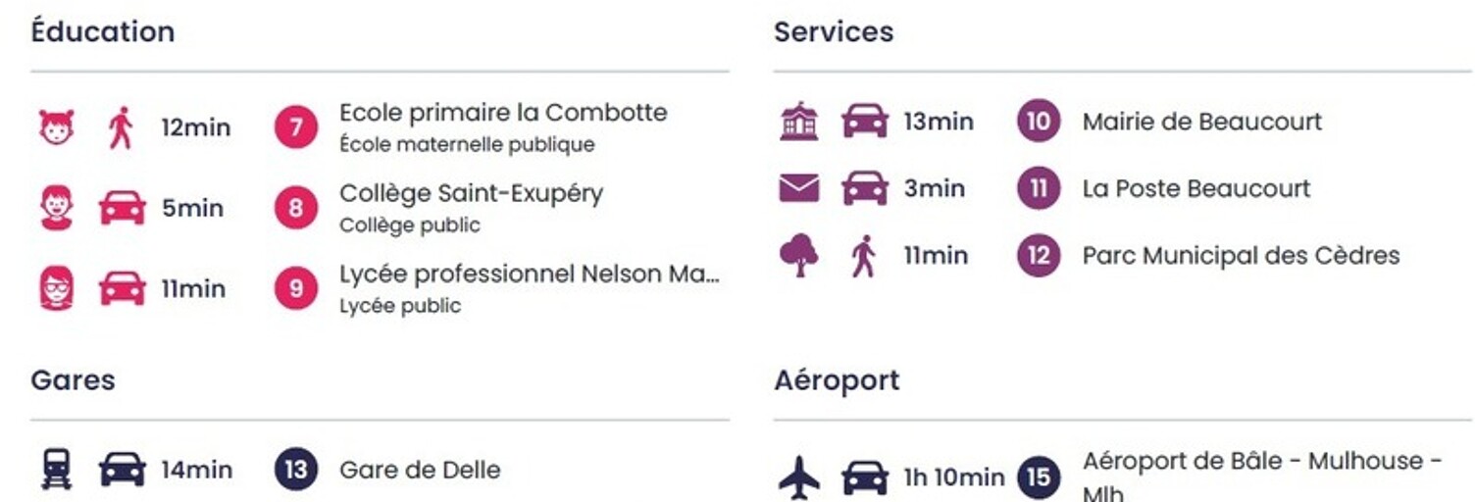Click the town hall building icon

click(798, 122)
